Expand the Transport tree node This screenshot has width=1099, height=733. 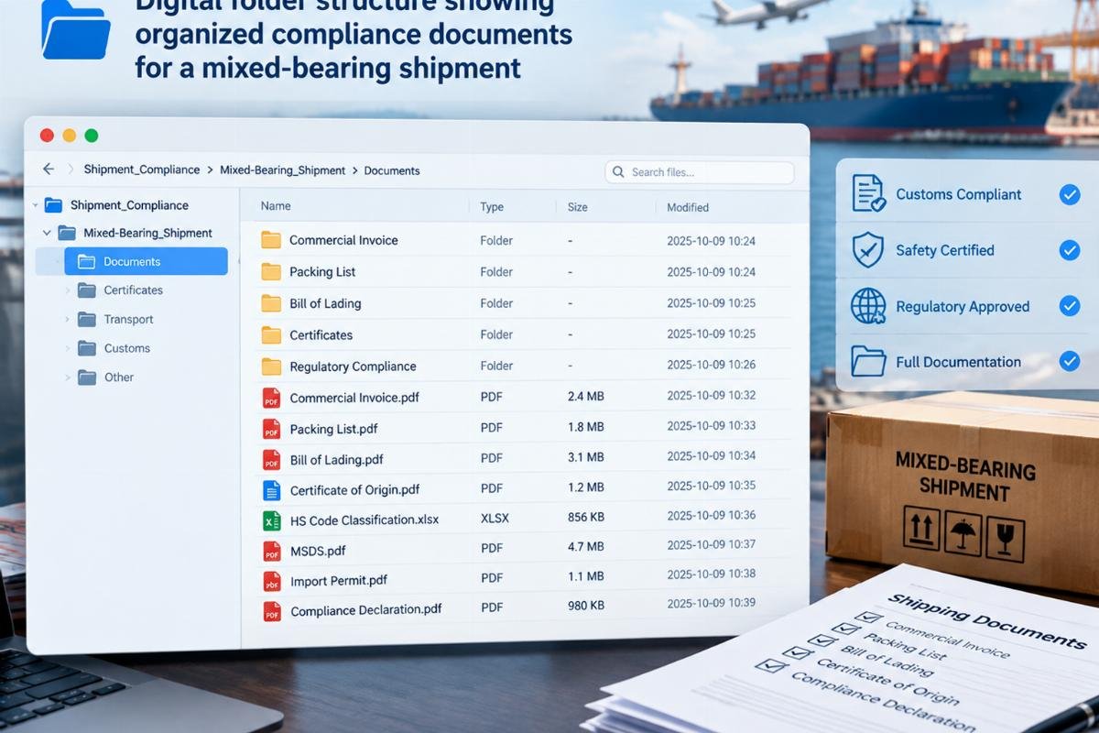click(67, 319)
